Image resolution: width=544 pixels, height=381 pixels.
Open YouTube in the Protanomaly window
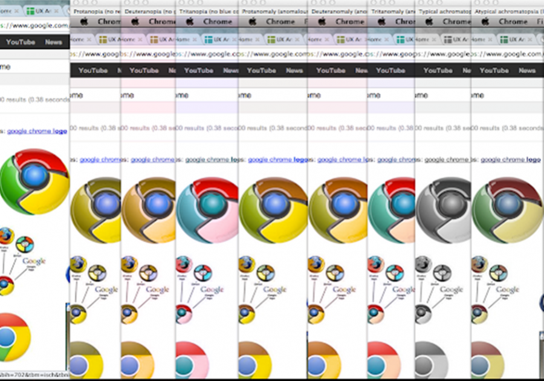[262, 70]
